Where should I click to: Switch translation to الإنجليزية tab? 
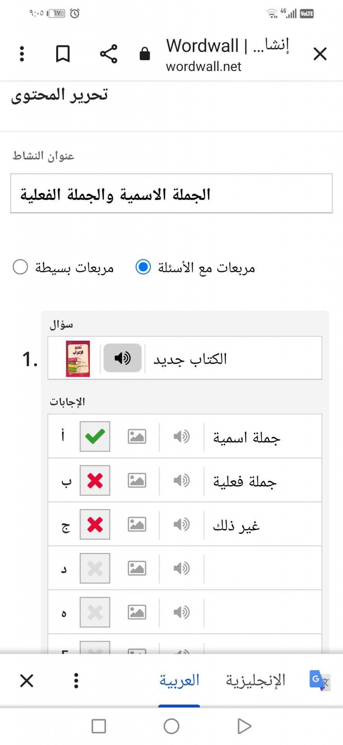click(x=256, y=681)
